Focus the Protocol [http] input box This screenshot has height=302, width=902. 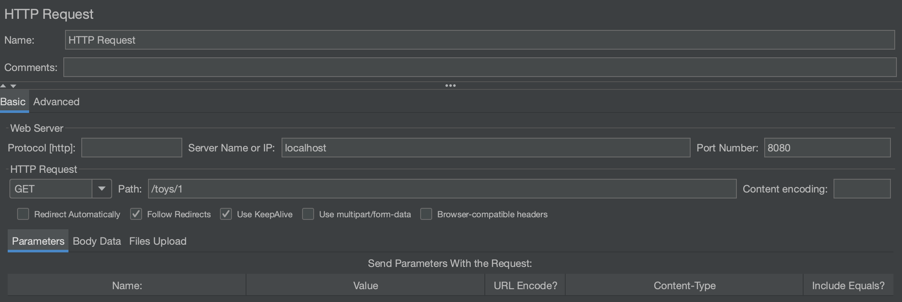[x=131, y=148]
